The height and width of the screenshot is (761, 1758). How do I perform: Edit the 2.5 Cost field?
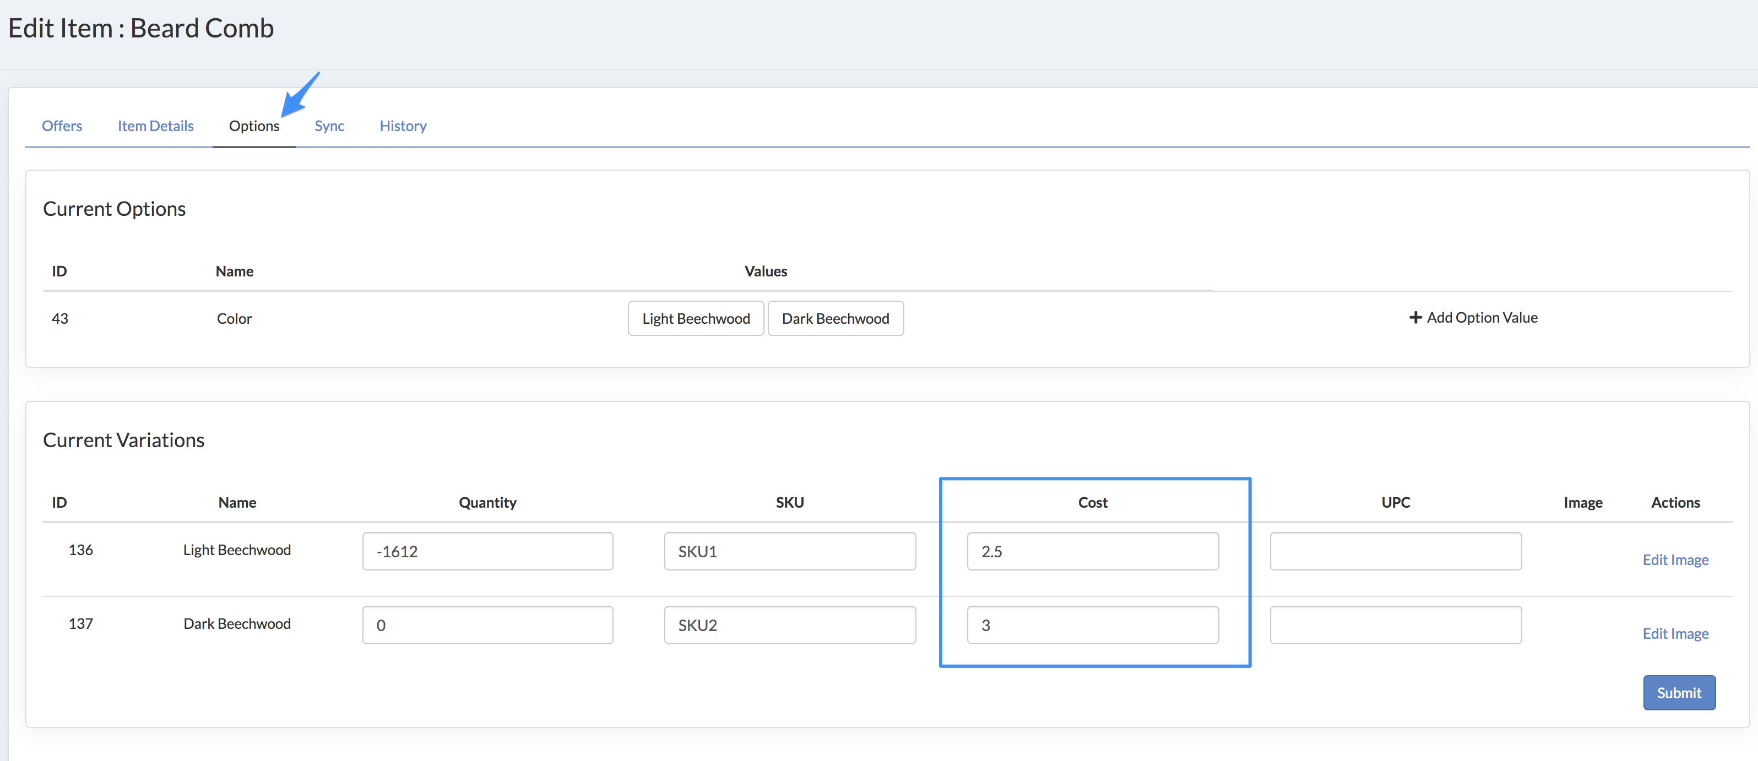[x=1092, y=551]
